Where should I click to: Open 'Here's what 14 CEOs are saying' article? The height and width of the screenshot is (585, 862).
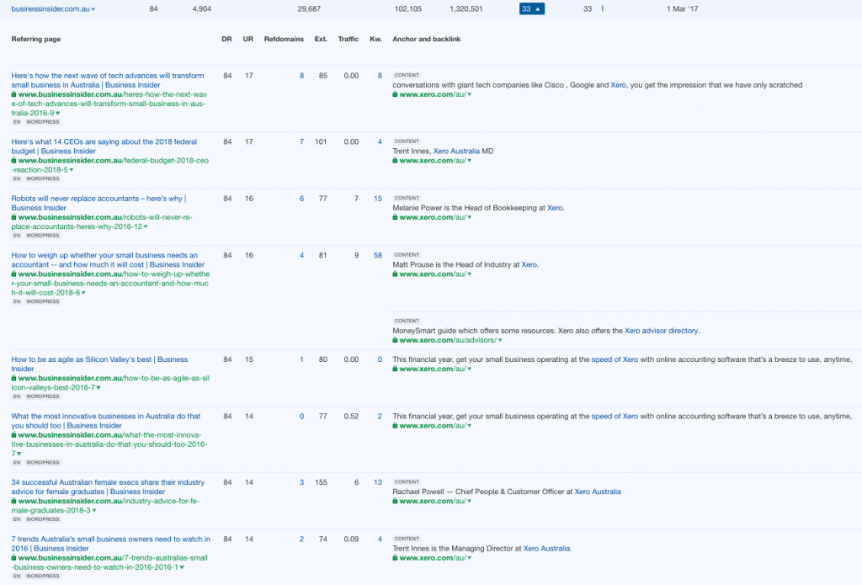104,146
